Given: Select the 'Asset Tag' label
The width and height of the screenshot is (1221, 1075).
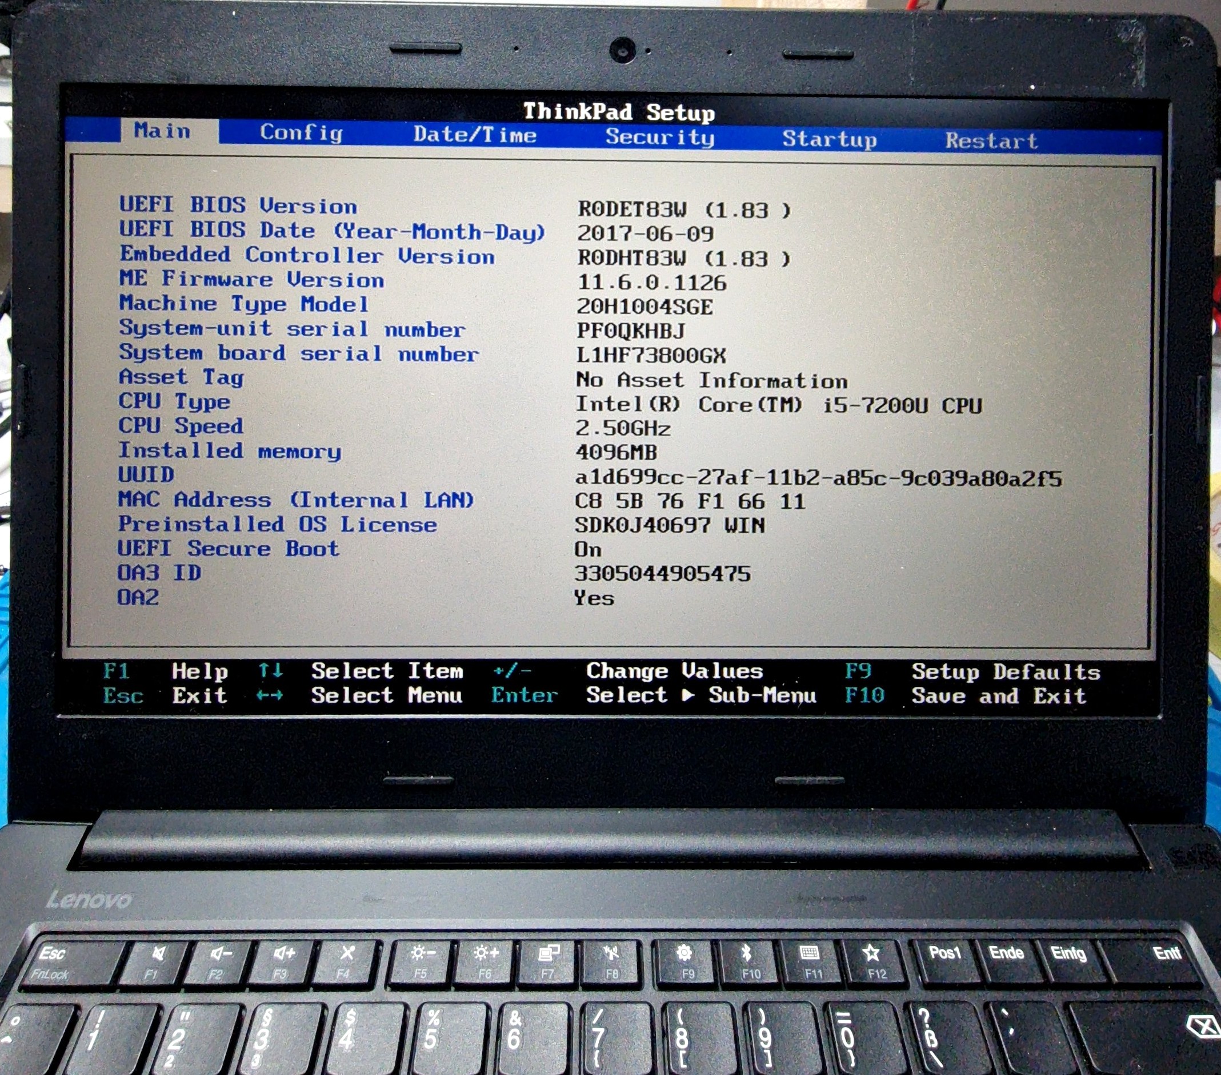Looking at the screenshot, I should pos(181,377).
